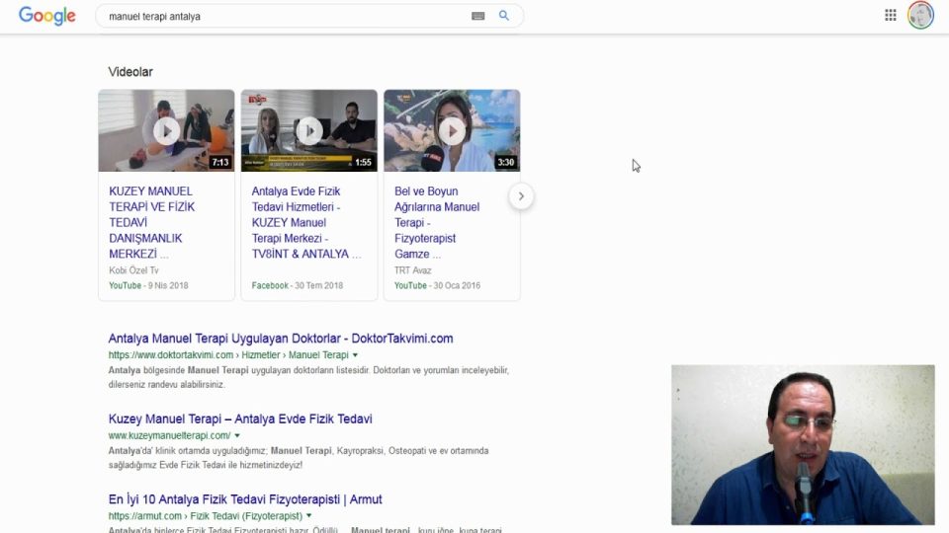This screenshot has width=949, height=533.
Task: Open Antalya Evde Fizik Tedavi Hizmetleri title
Action: (306, 222)
